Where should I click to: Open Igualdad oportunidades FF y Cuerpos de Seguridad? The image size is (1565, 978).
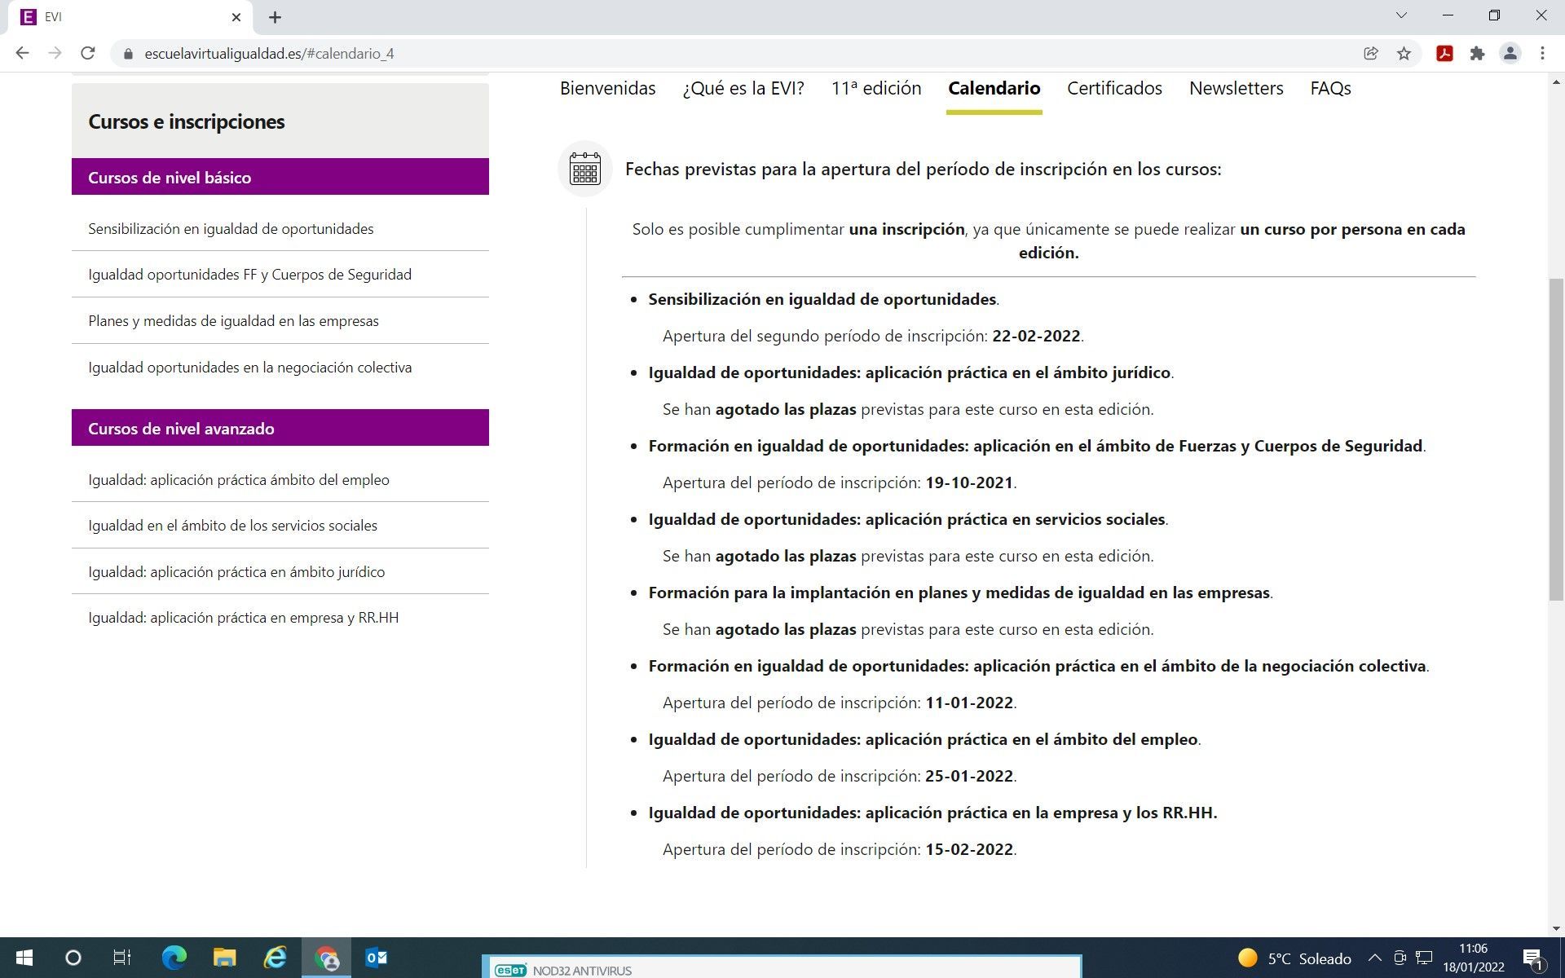point(249,275)
